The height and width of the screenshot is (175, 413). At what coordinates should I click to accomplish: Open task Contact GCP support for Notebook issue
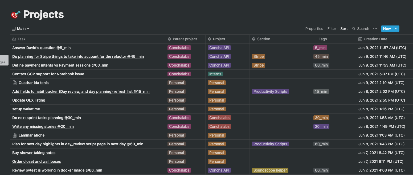pyautogui.click(x=48, y=74)
